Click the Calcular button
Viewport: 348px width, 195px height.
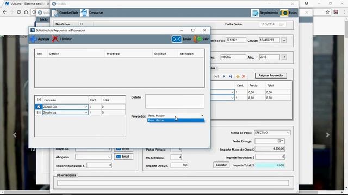pyautogui.click(x=221, y=165)
